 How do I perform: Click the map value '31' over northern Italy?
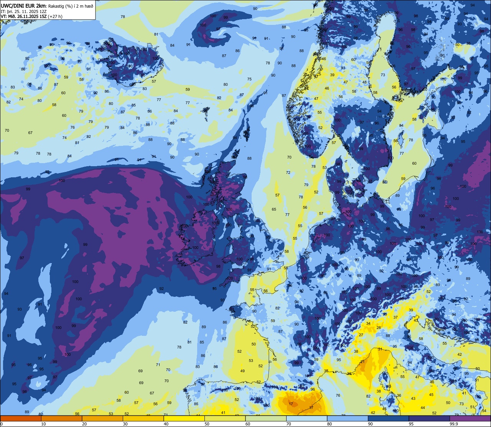pyautogui.click(x=380, y=349)
